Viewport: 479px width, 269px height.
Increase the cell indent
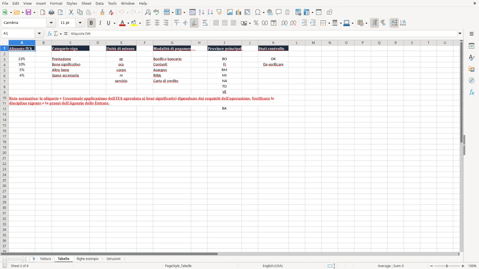pos(304,23)
